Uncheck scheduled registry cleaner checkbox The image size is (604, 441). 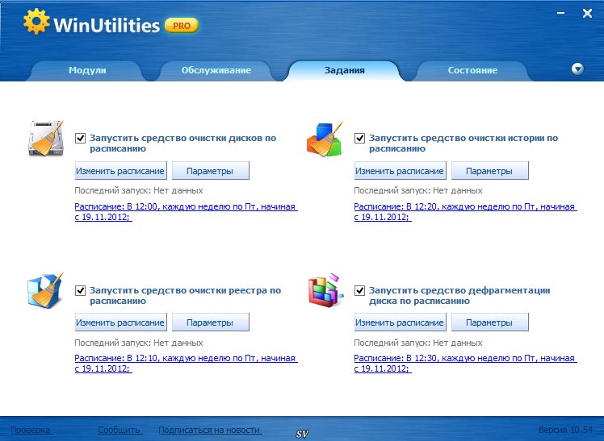pos(80,290)
